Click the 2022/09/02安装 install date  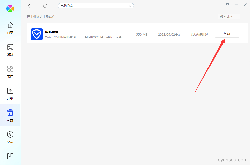pyautogui.click(x=170, y=35)
